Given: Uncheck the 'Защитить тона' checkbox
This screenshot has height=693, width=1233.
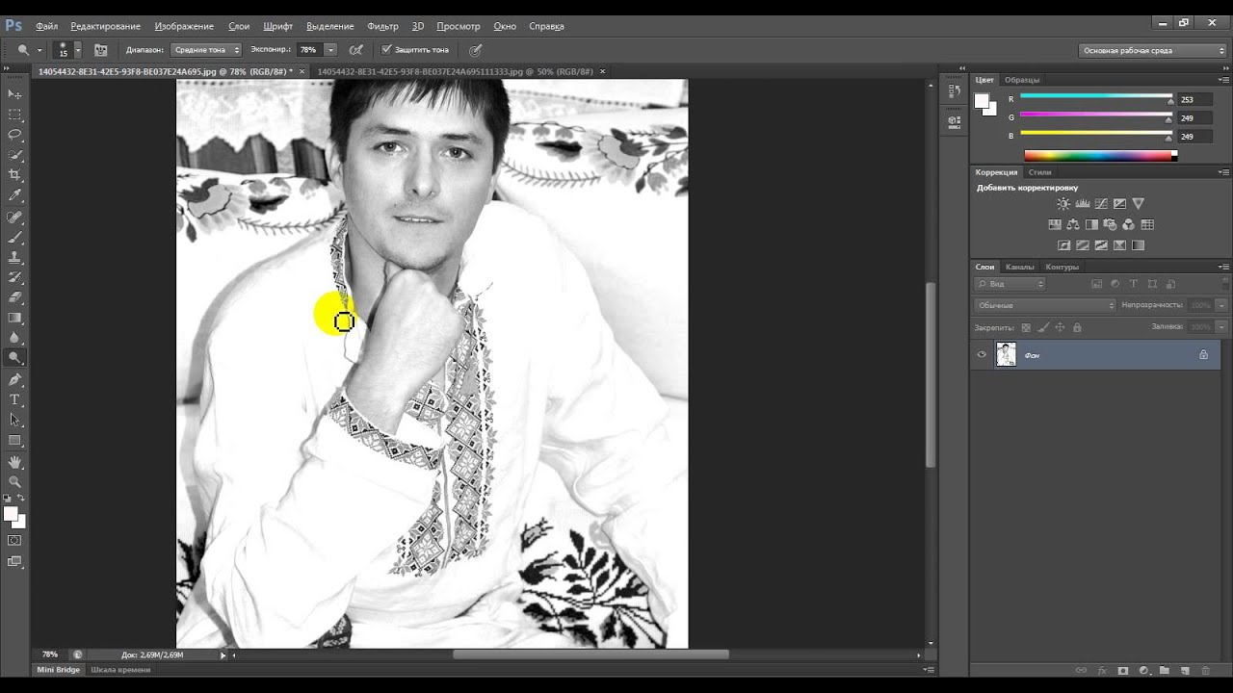Looking at the screenshot, I should pos(386,49).
